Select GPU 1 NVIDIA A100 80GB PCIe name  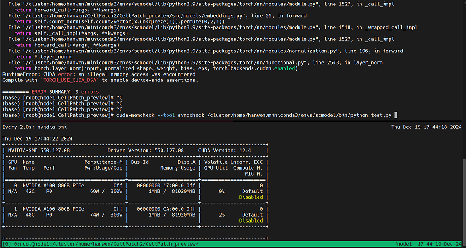click(x=53, y=209)
